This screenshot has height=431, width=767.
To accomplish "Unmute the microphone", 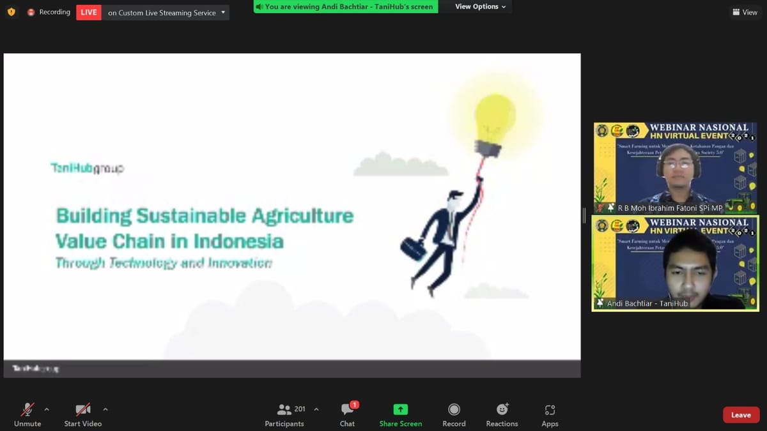I will tap(27, 410).
